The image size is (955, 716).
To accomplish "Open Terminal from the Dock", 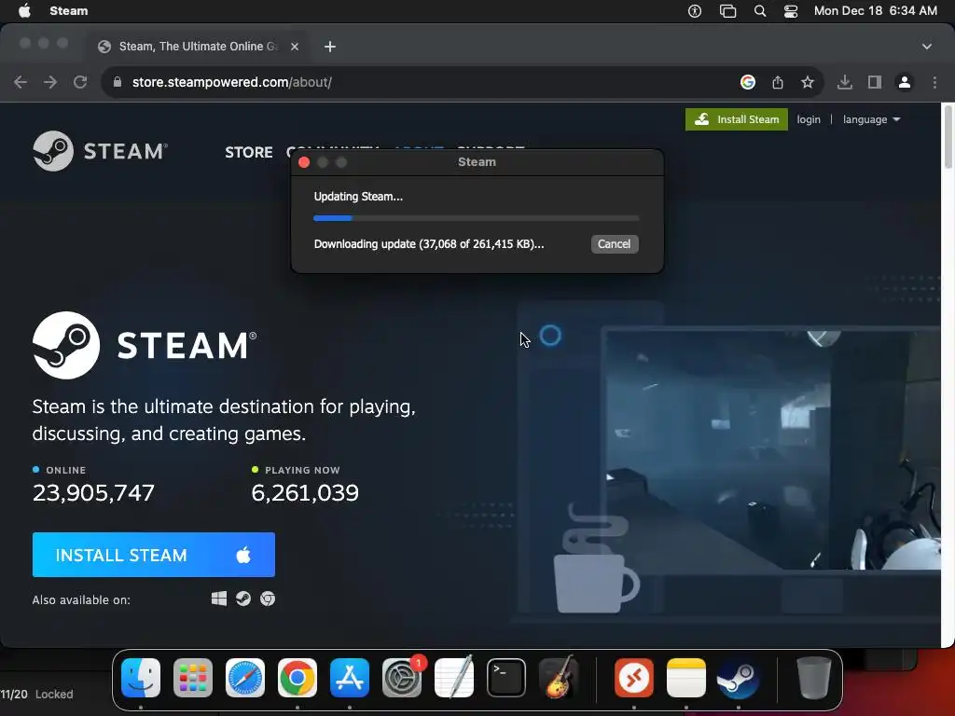I will pyautogui.click(x=506, y=678).
